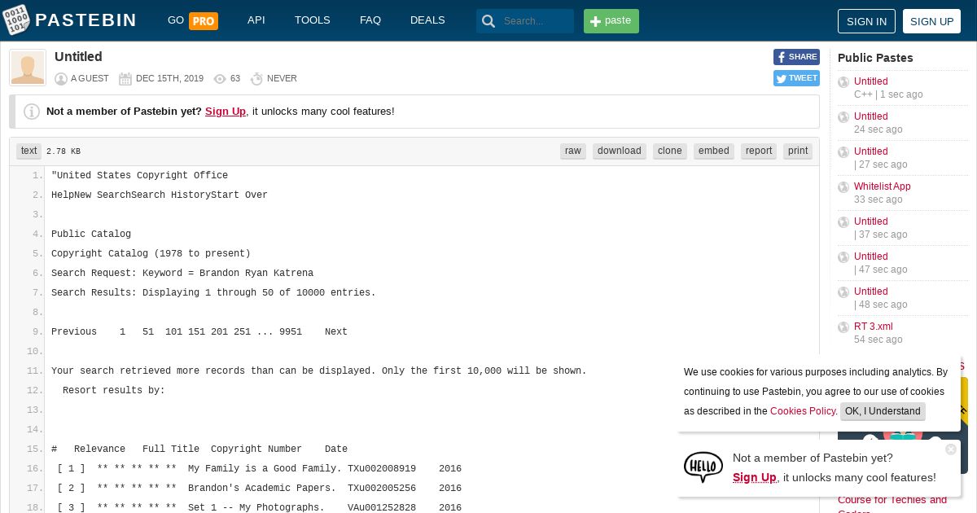This screenshot has height=513, width=977.
Task: Open the Whitelist App paste
Action: [x=882, y=186]
